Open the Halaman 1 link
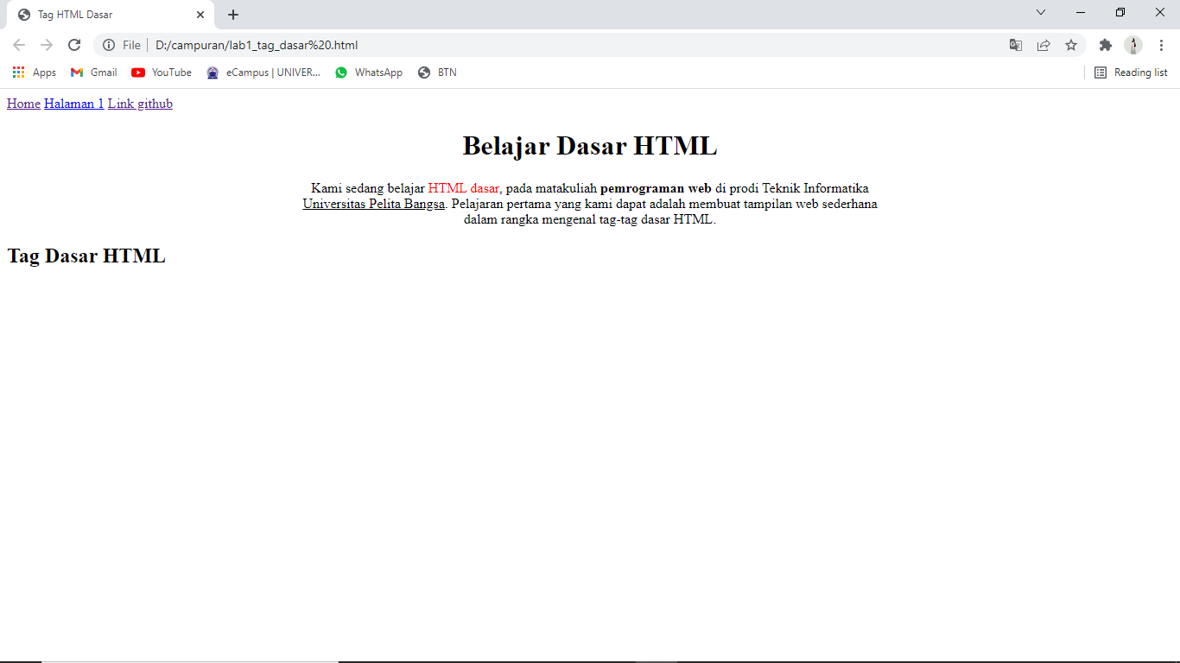 (74, 104)
